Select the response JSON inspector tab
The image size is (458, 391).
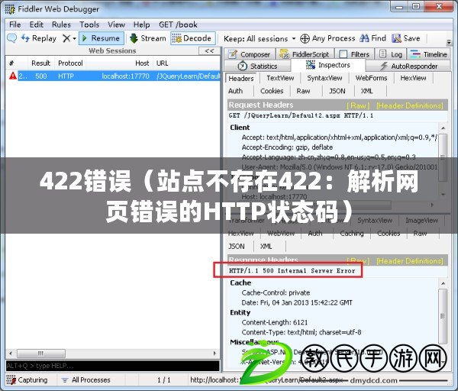(237, 247)
